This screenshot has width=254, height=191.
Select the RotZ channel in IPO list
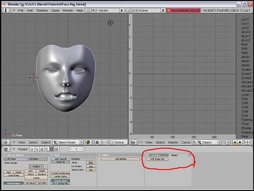[x=245, y=53]
